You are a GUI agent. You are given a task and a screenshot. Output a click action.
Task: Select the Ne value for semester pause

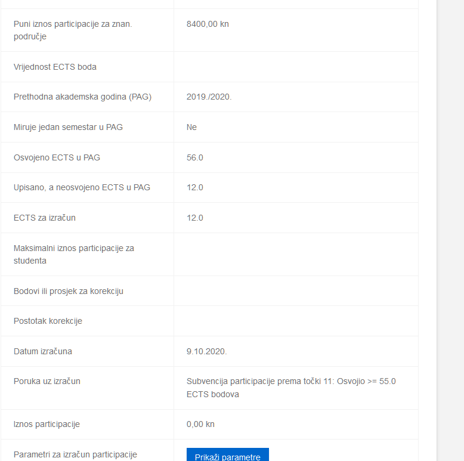(x=191, y=127)
